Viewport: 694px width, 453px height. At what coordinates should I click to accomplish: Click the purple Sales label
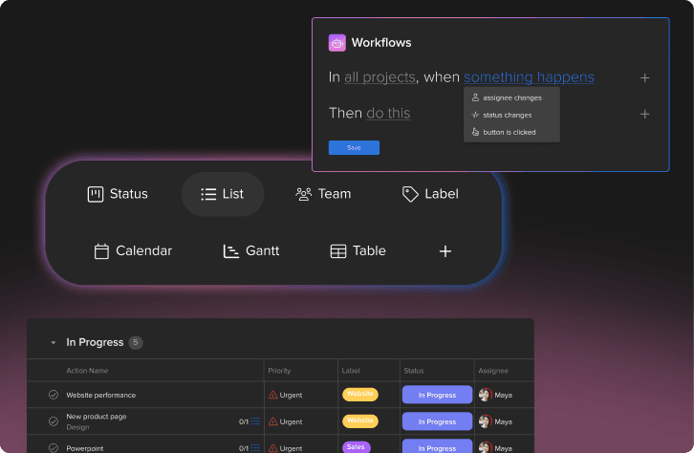click(x=356, y=447)
